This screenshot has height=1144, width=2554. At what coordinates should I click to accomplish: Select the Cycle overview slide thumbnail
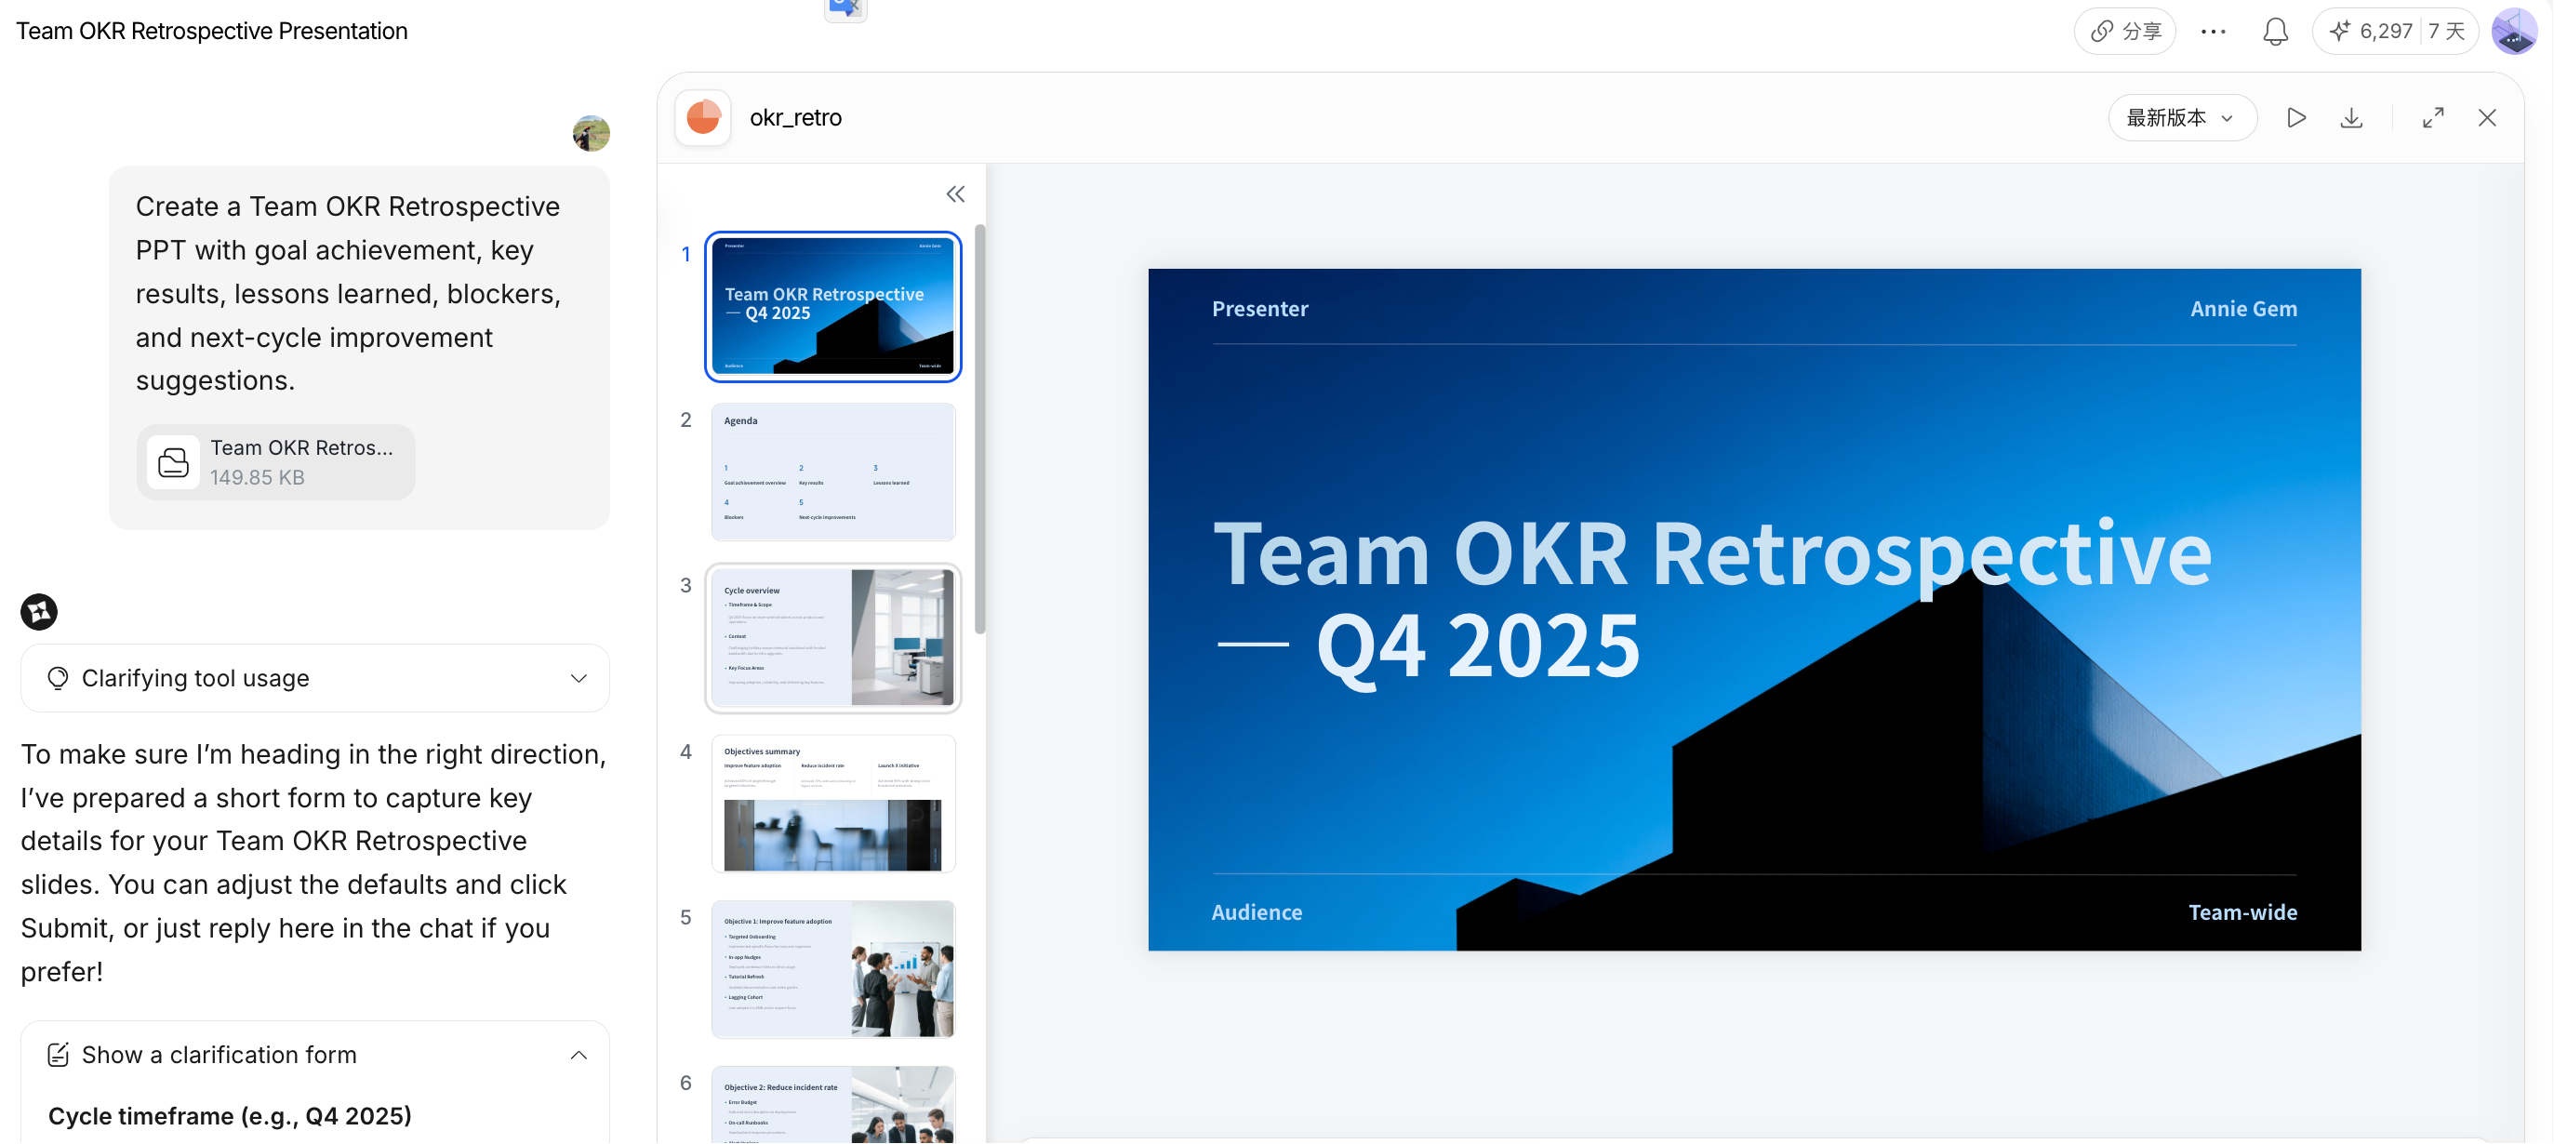(x=832, y=637)
